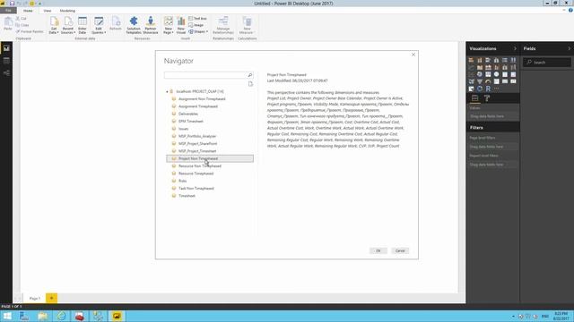Open the Edit Queries dropdown
The image size is (574, 322).
pyautogui.click(x=99, y=26)
